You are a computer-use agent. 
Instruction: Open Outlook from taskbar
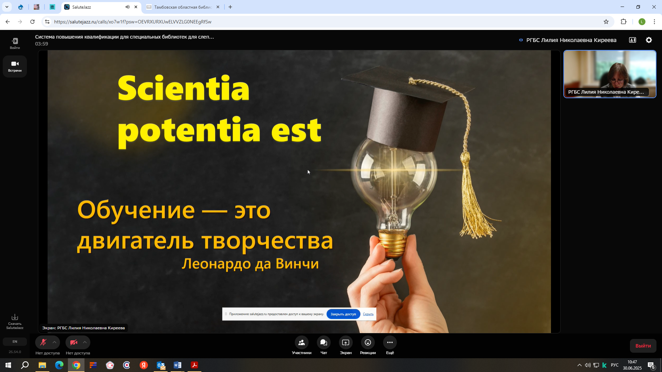coord(161,365)
